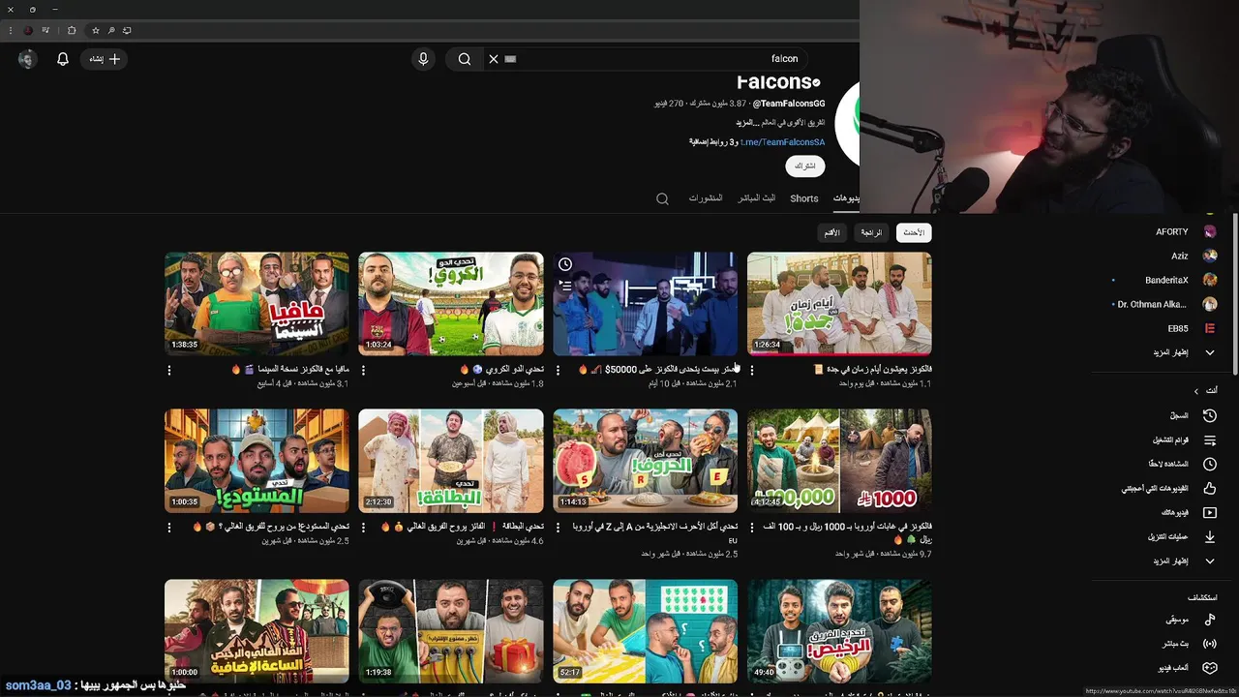This screenshot has height=697, width=1239.
Task: Open options menu for تحدي الدو الكروي video
Action: 363,370
